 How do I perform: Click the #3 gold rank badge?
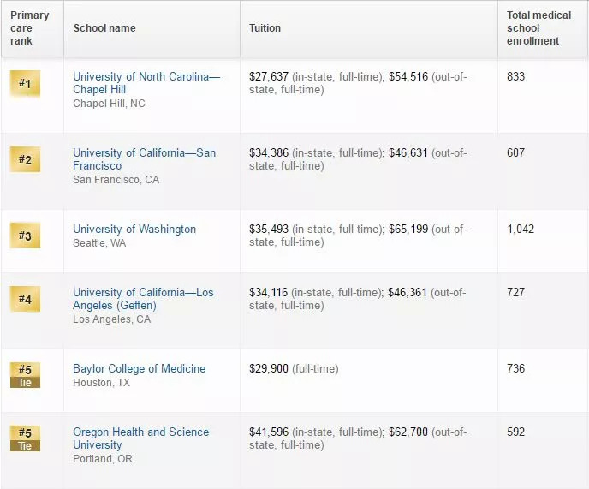(25, 236)
